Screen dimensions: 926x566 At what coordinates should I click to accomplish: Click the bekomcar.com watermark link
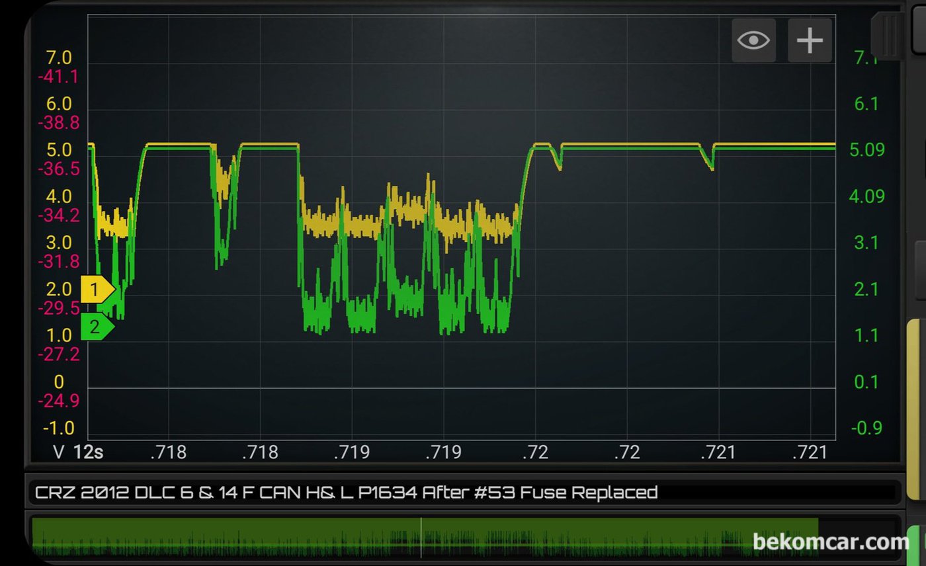(831, 542)
